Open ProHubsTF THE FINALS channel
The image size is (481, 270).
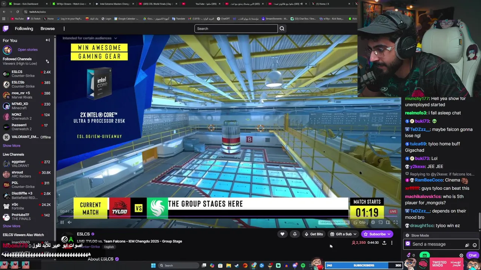pos(27,217)
